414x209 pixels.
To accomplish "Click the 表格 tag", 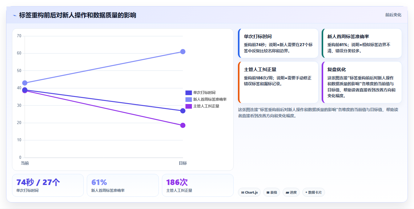I will (x=271, y=192).
